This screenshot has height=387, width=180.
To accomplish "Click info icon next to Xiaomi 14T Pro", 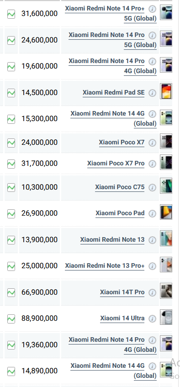I will click(x=152, y=293).
